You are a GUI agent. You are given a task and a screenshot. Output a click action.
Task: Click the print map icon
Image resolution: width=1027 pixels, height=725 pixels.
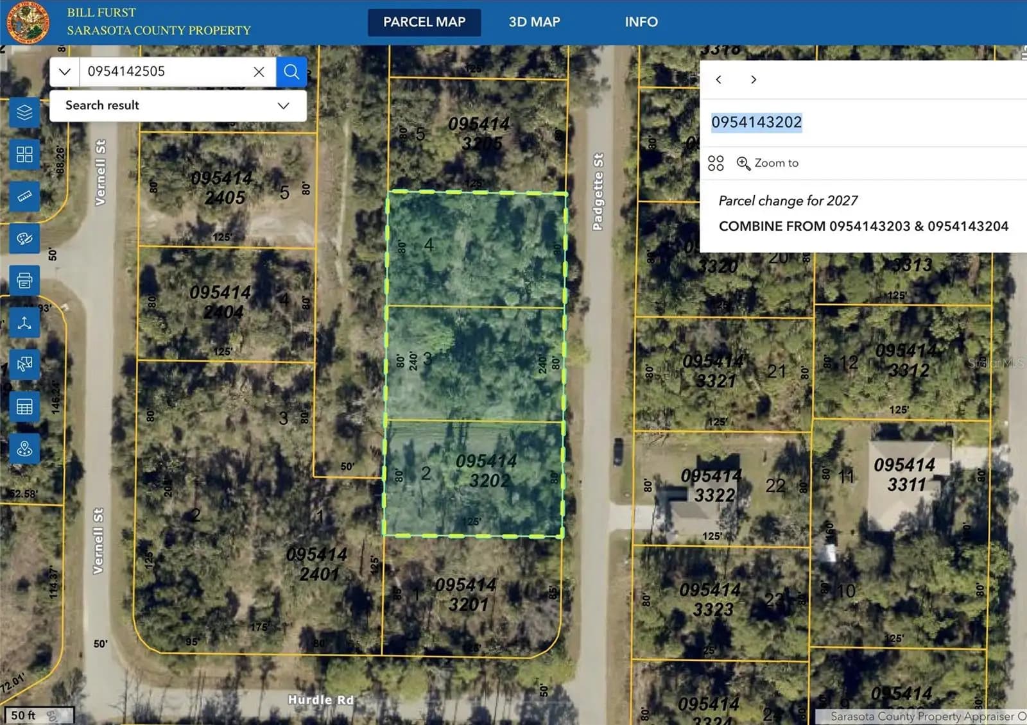click(24, 280)
